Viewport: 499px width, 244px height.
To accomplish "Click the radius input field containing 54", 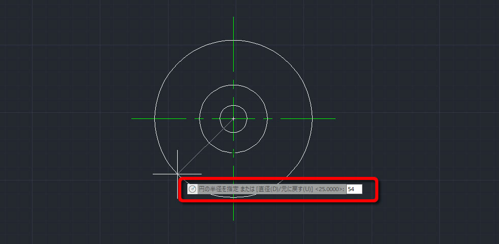I will (x=354, y=189).
